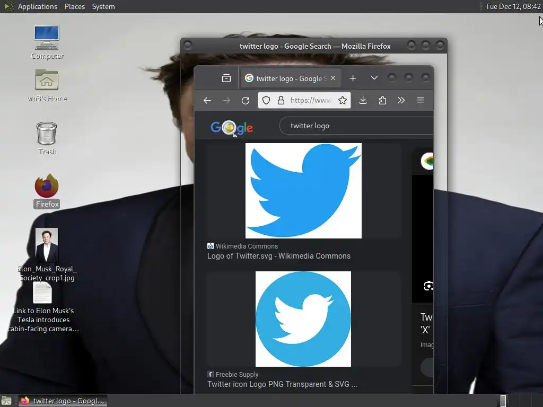The image size is (543, 407).
Task: Open the Places menu
Action: point(74,6)
